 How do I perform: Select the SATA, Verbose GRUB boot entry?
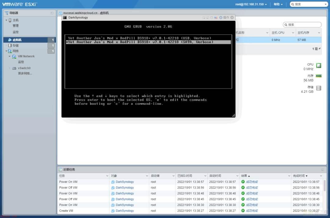point(148,42)
